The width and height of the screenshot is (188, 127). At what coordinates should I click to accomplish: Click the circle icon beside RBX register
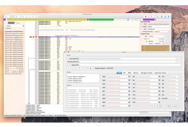[x=129, y=80]
